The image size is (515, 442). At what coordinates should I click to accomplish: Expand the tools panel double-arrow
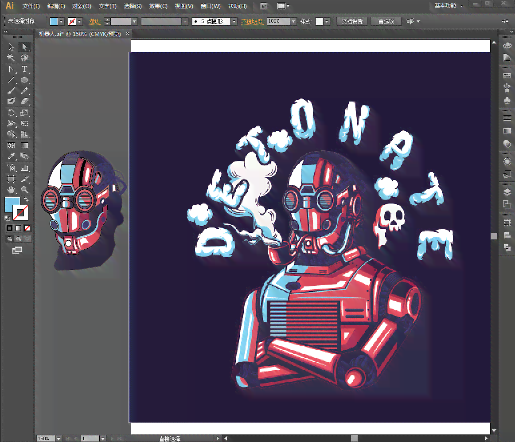(6, 32)
